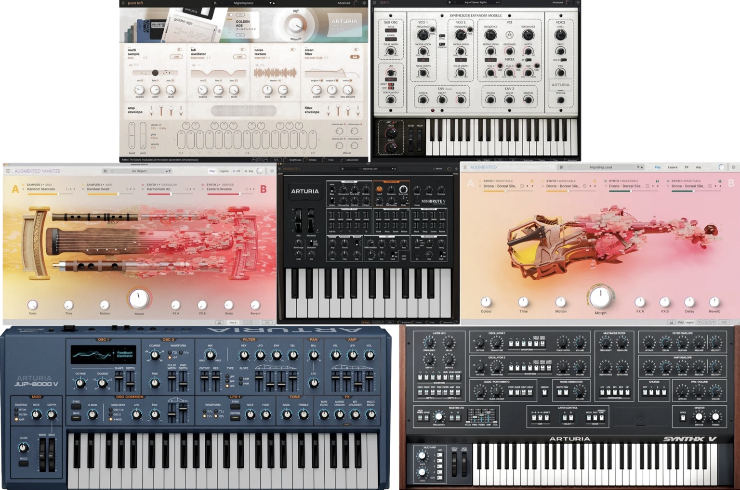This screenshot has height=490, width=740.
Task: Select previous tape with Golden Age up arrow
Action: click(x=240, y=15)
